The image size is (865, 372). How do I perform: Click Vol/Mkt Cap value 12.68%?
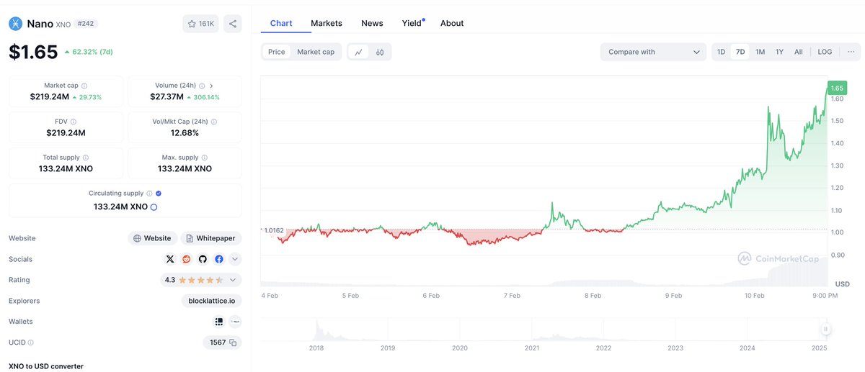click(x=185, y=132)
